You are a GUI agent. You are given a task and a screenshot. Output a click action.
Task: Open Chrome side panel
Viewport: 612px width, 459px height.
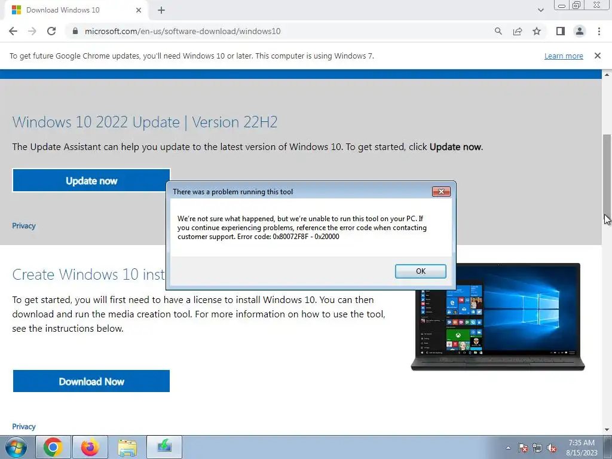point(561,31)
